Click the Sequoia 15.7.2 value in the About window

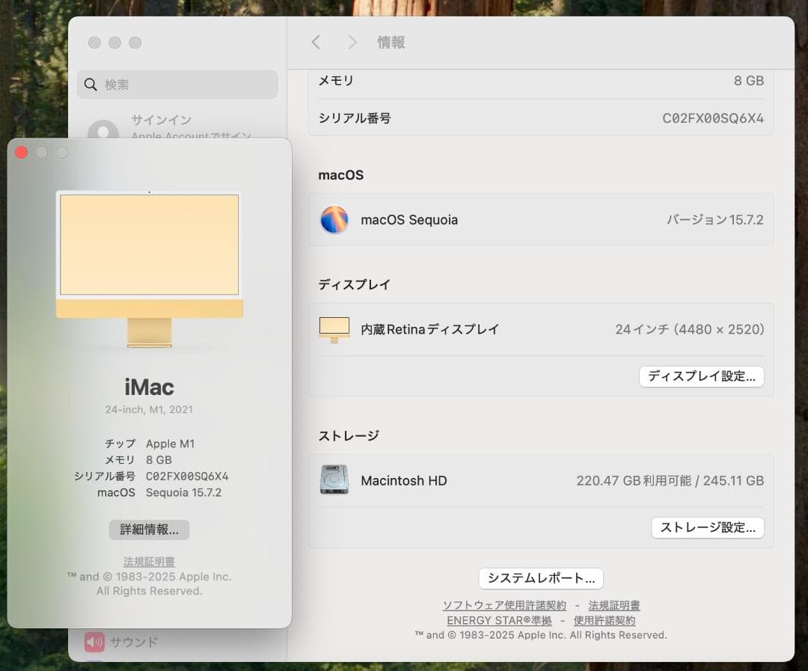click(x=183, y=493)
